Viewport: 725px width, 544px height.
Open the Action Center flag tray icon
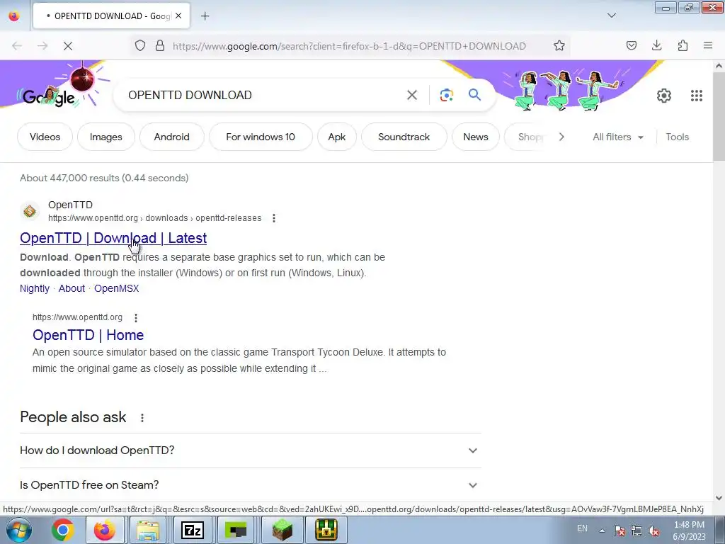[619, 531]
